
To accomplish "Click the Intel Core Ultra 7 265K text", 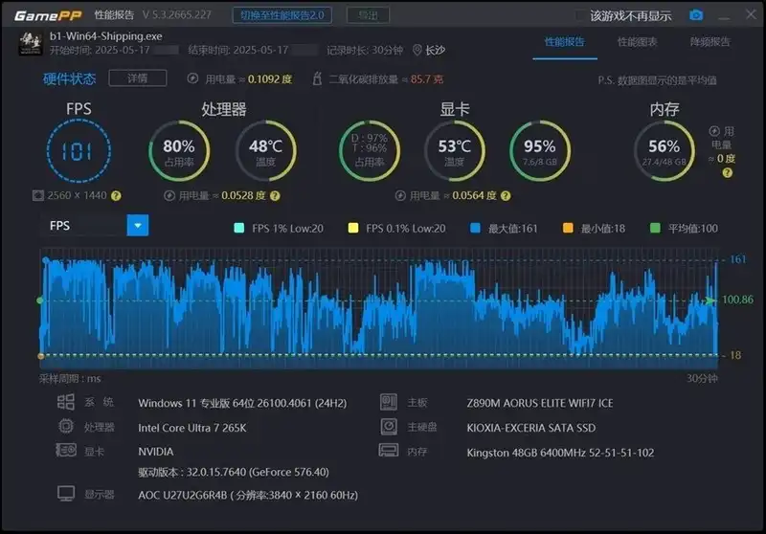I will click(192, 428).
